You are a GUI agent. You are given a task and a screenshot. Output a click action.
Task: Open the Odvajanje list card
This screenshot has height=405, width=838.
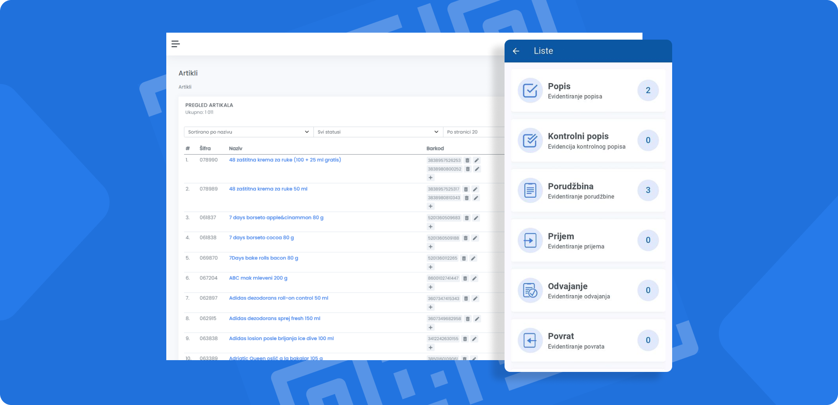click(x=588, y=290)
